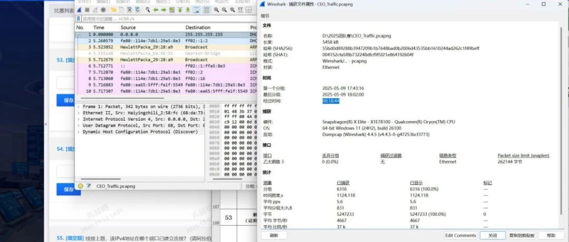Open a capture file via folder icon
Viewport: 569px width, 242px height.
[113, 10]
